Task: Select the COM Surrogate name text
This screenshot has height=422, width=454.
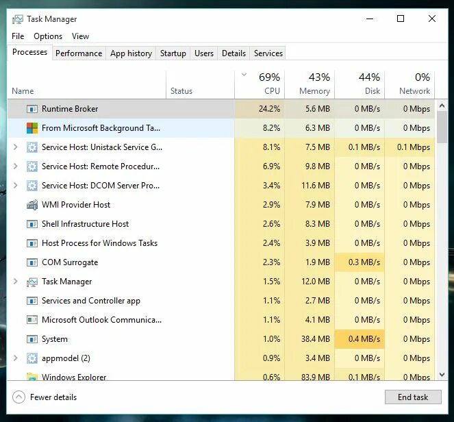Action: tap(70, 262)
